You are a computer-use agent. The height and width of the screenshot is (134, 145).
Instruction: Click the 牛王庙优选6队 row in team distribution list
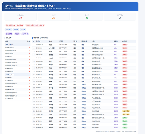(x=17, y=99)
